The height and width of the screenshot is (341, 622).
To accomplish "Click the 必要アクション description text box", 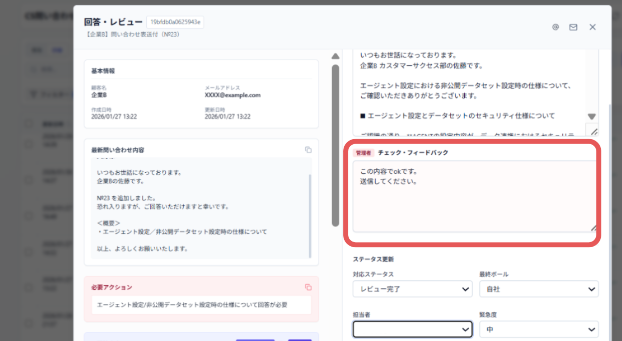I will pyautogui.click(x=201, y=305).
